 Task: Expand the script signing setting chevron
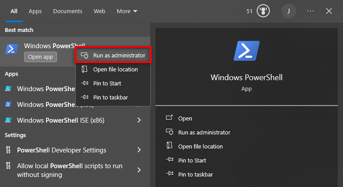point(139,170)
